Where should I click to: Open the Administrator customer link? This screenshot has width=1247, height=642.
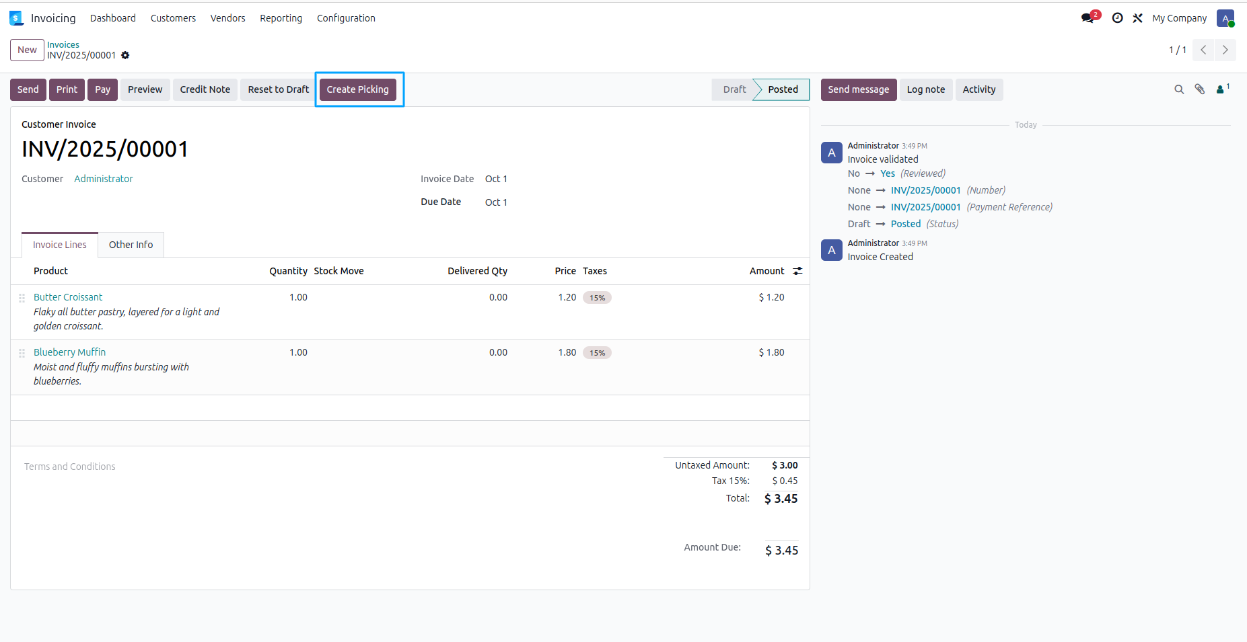[x=104, y=179]
